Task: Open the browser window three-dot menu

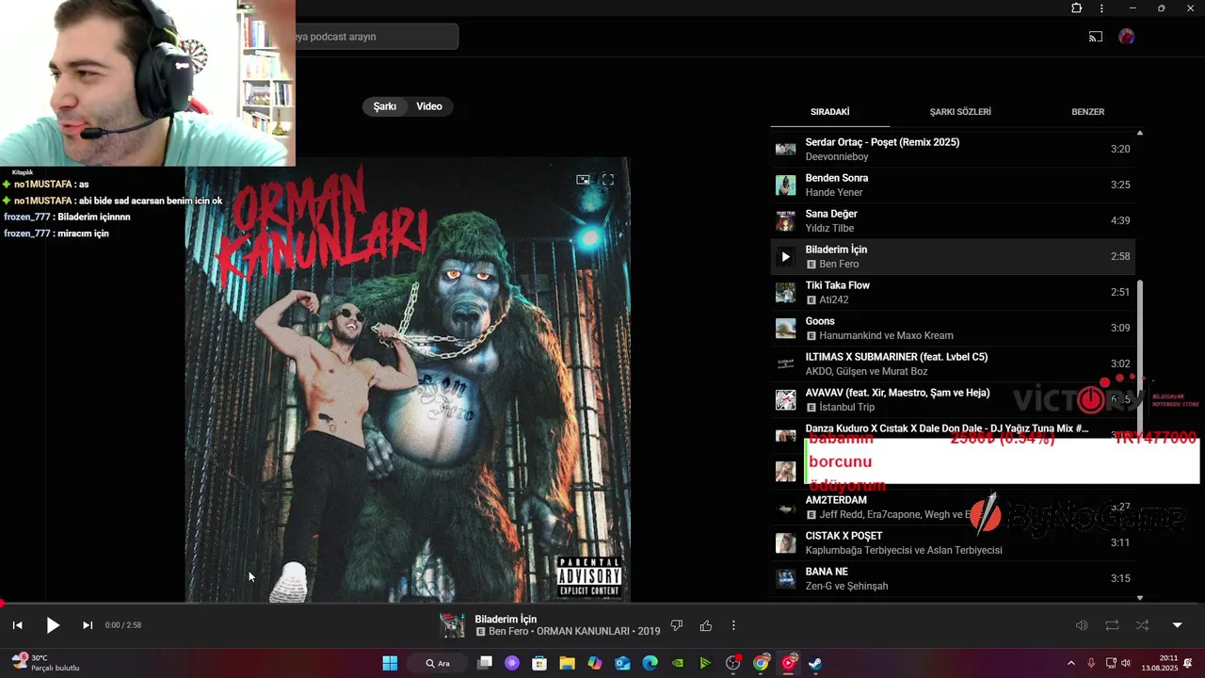Action: 1101,8
